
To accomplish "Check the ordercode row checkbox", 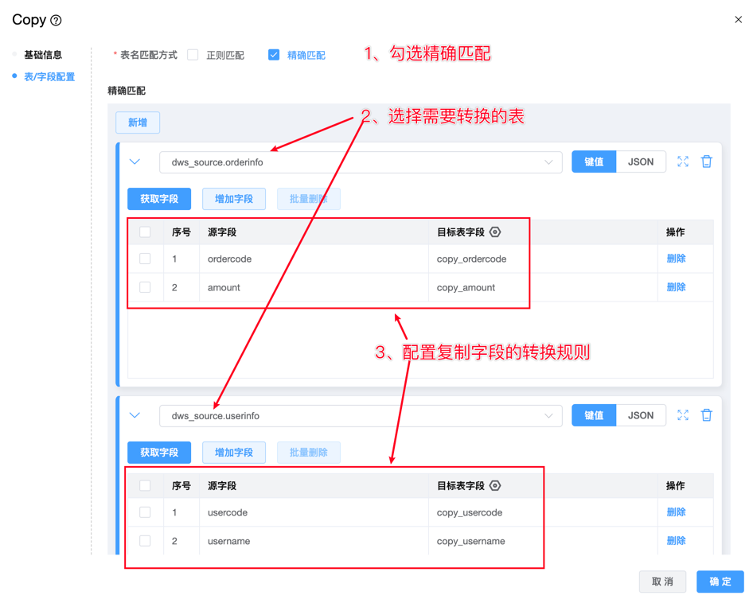I will tap(145, 259).
